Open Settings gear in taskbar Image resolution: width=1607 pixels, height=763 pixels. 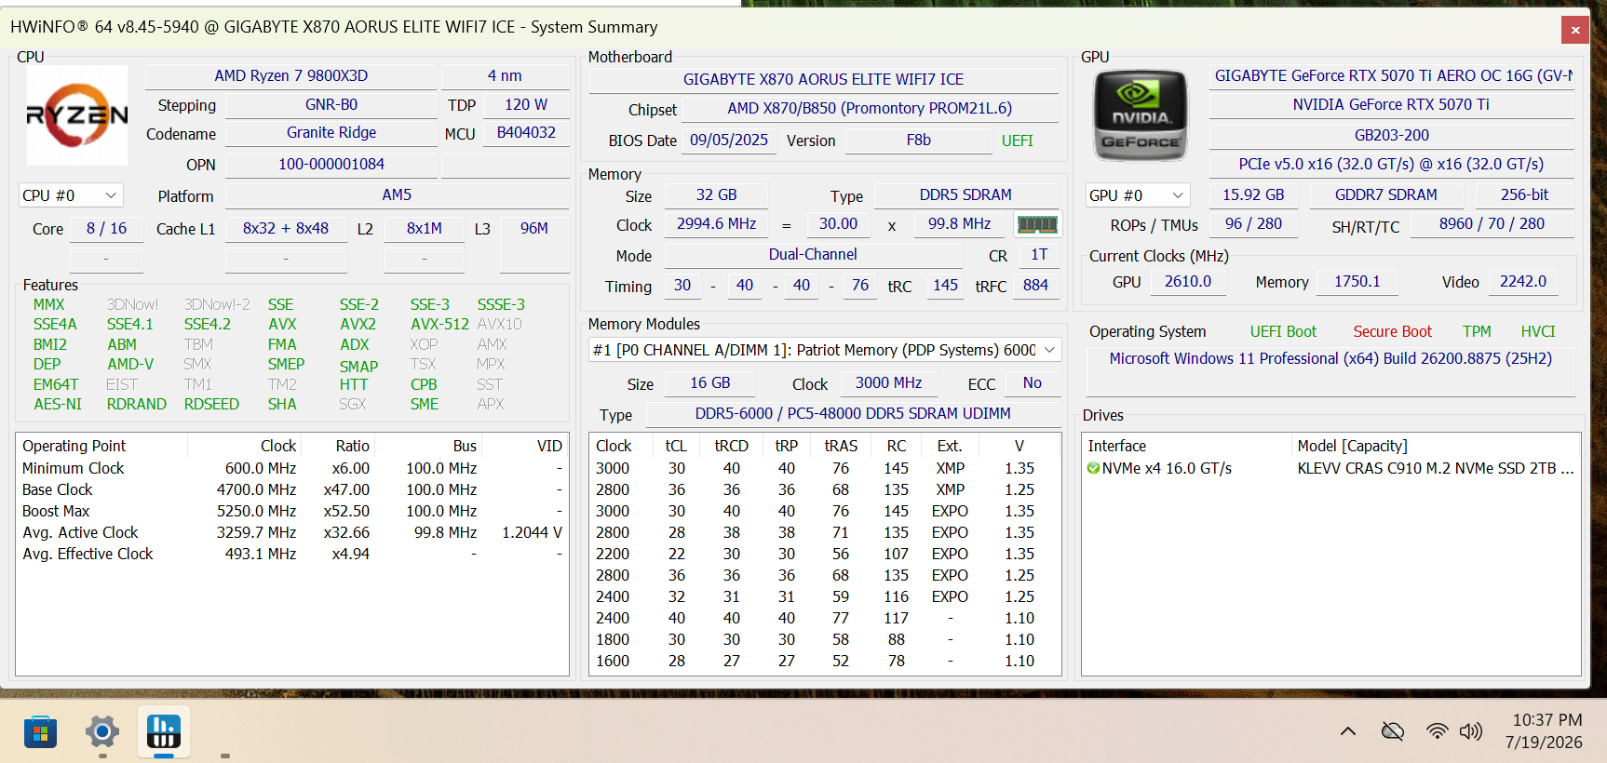point(102,732)
